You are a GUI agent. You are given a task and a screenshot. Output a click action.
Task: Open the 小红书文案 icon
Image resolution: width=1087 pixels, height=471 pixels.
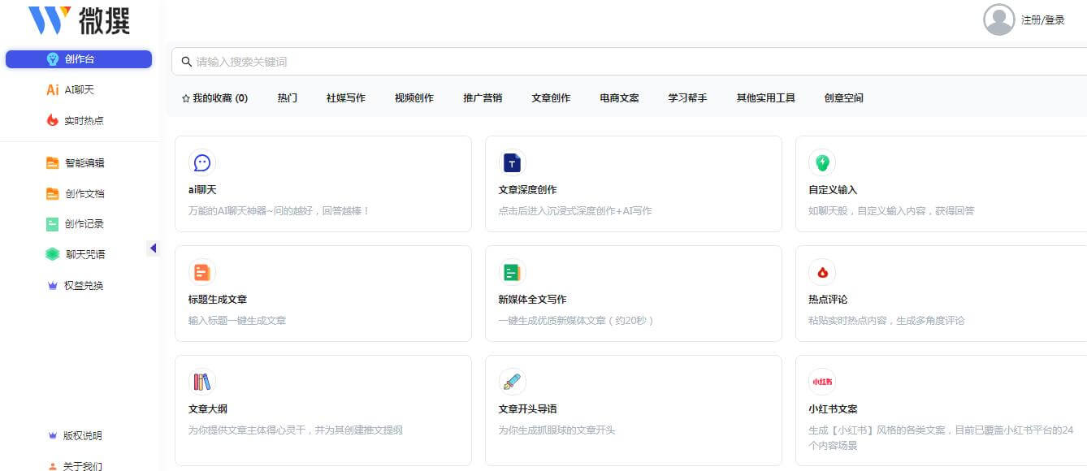coord(821,382)
